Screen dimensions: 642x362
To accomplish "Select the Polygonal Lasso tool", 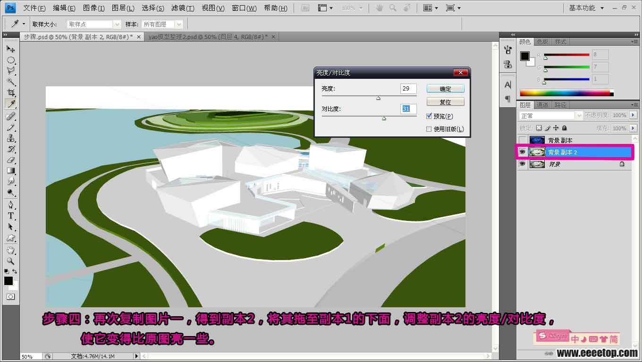I will click(x=10, y=71).
